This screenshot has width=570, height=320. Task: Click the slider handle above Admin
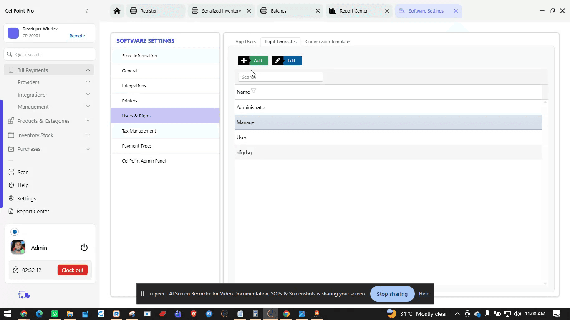(x=15, y=232)
